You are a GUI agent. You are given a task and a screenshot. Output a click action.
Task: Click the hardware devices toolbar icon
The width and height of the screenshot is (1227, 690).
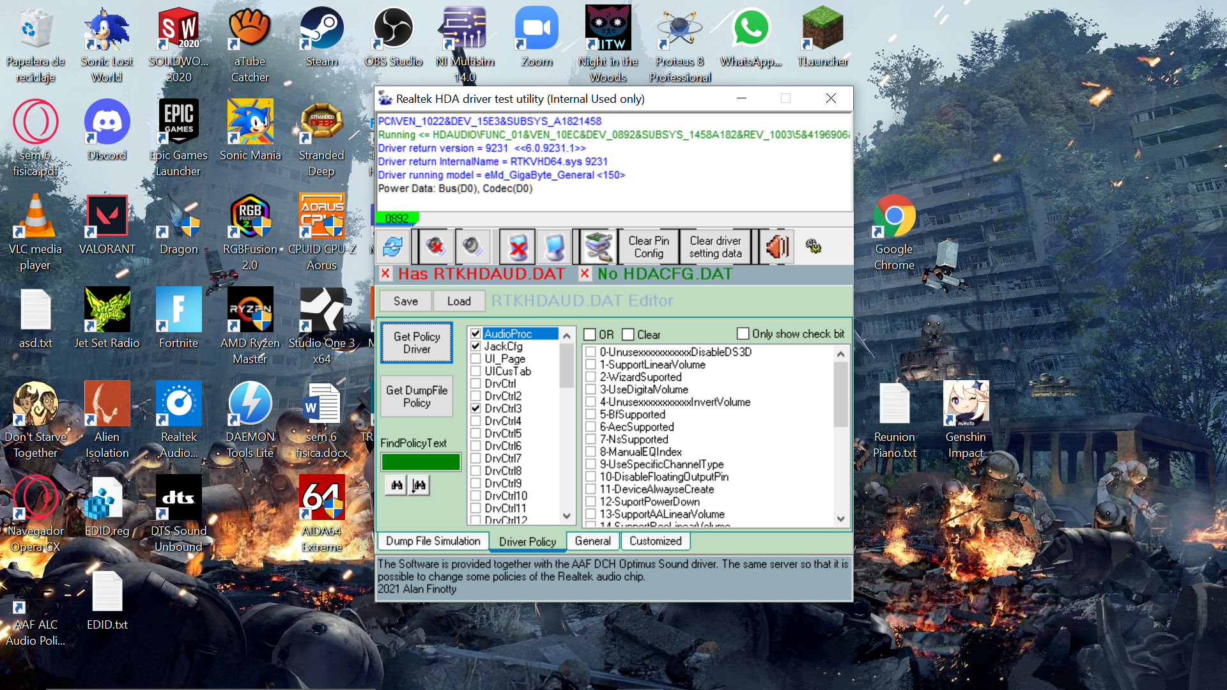(599, 247)
